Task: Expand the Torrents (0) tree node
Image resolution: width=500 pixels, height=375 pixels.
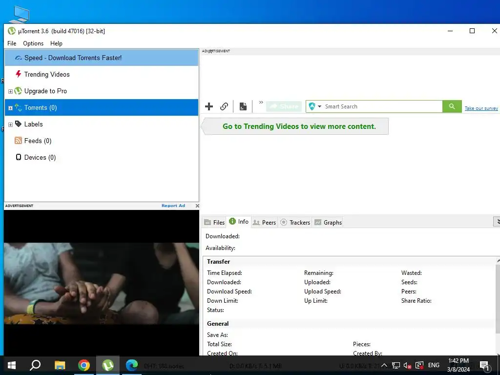Action: point(10,108)
